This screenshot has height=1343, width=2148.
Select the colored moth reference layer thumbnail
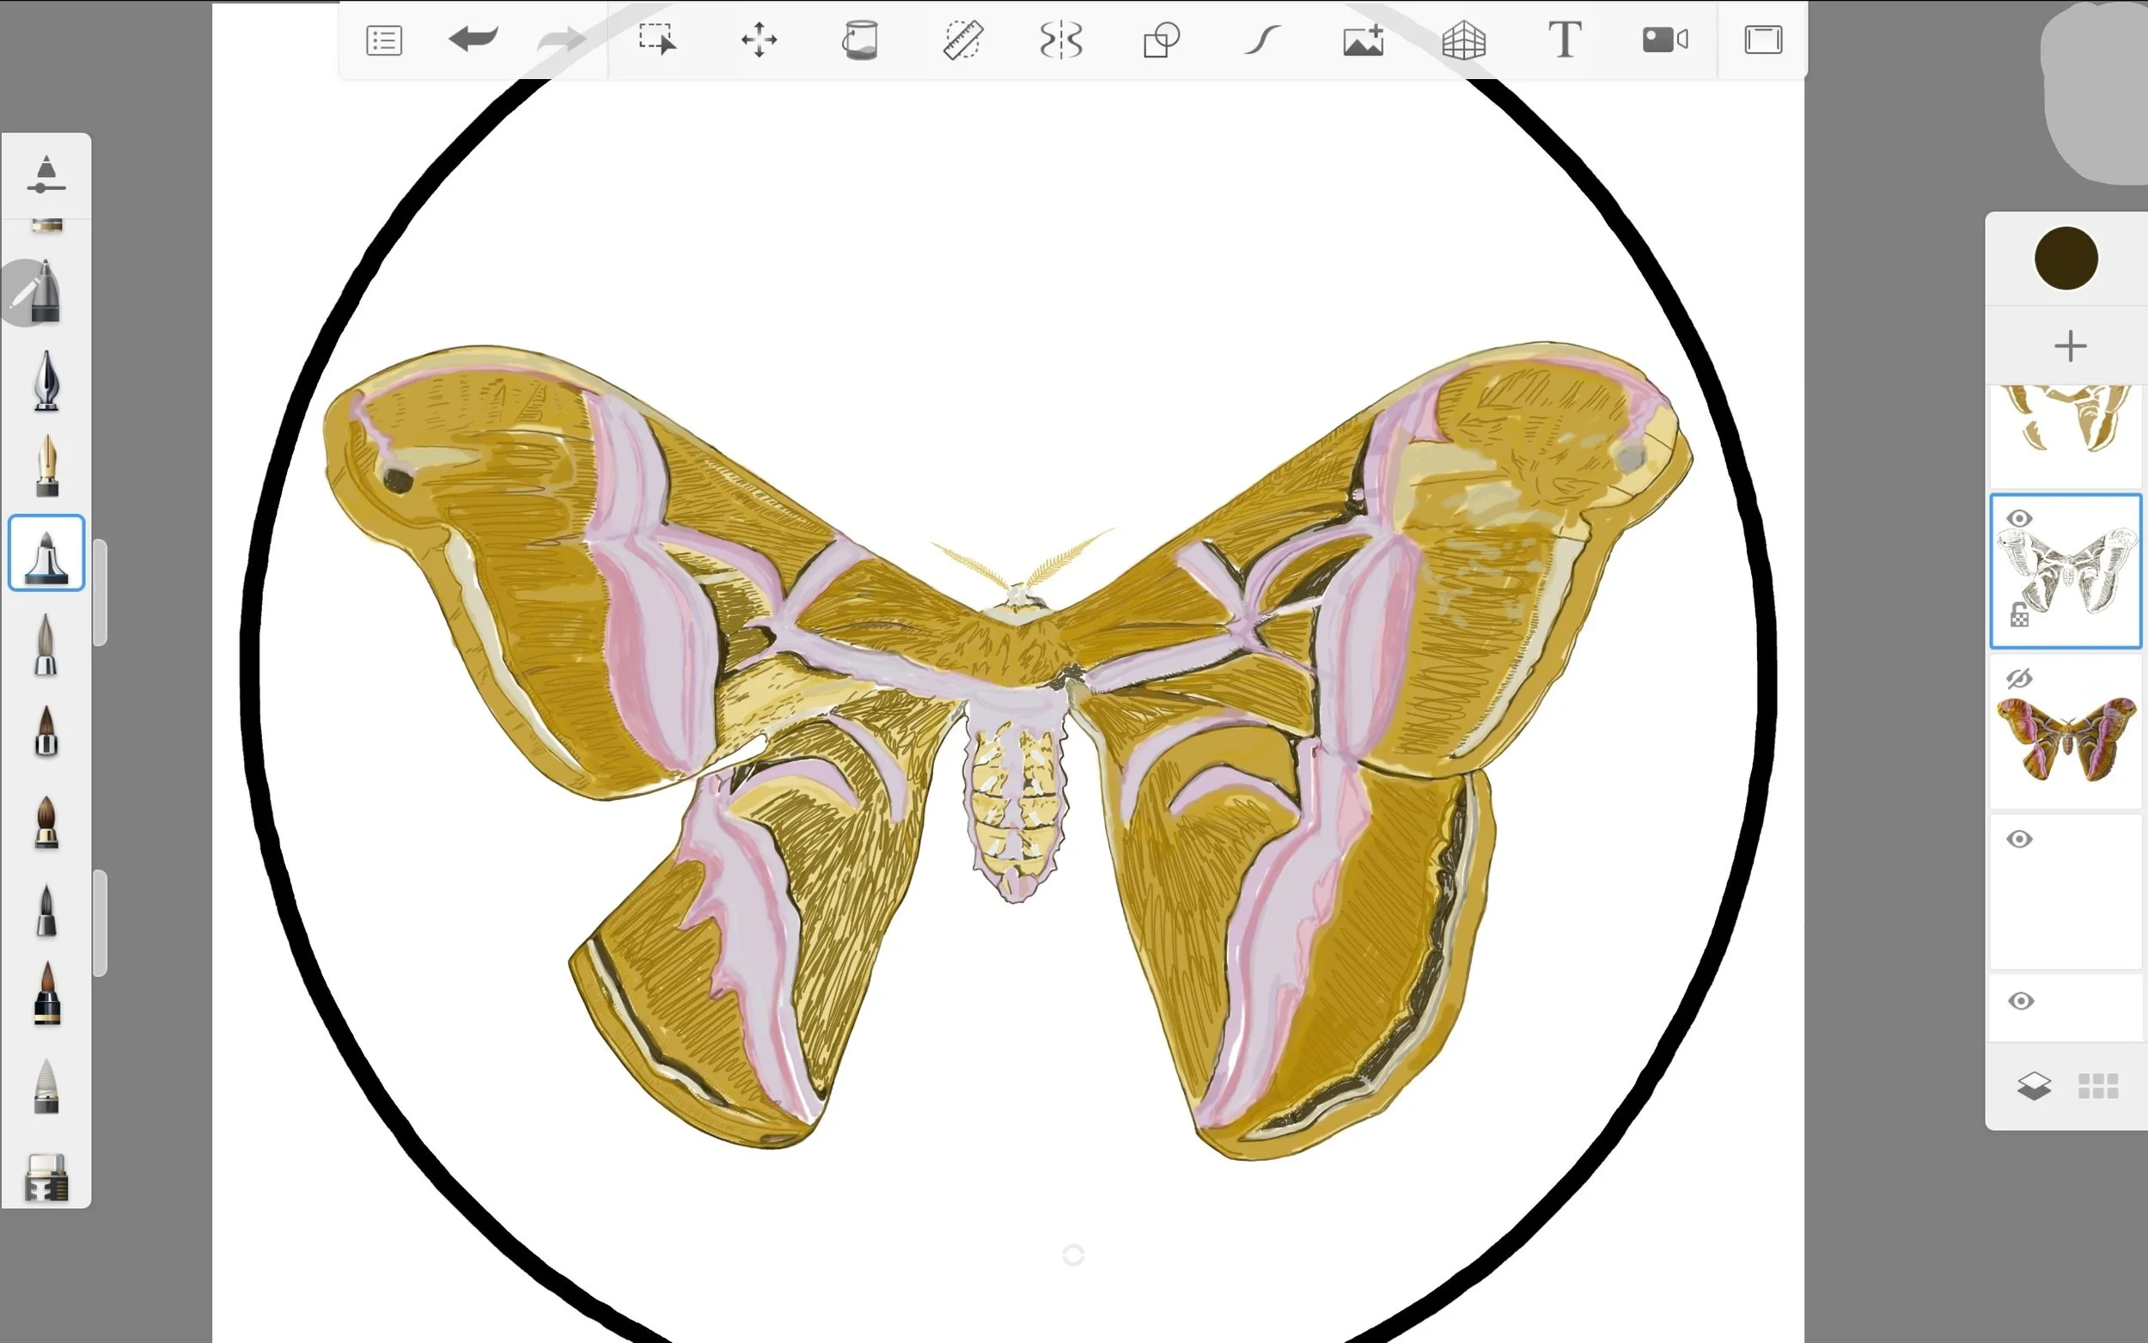pos(2066,733)
